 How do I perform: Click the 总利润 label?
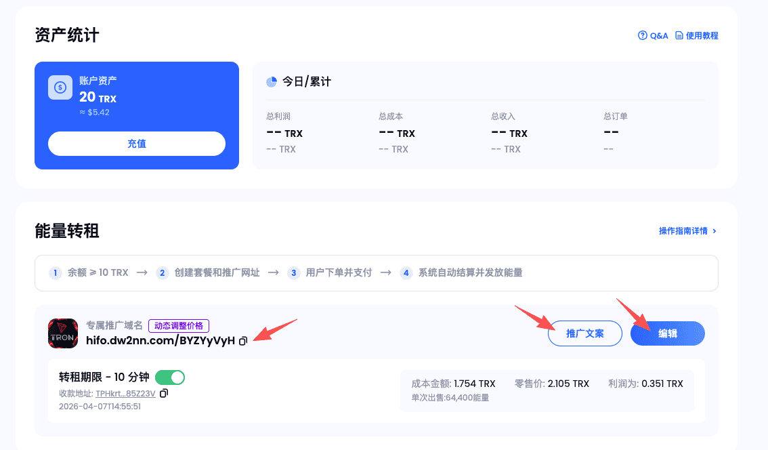point(278,116)
